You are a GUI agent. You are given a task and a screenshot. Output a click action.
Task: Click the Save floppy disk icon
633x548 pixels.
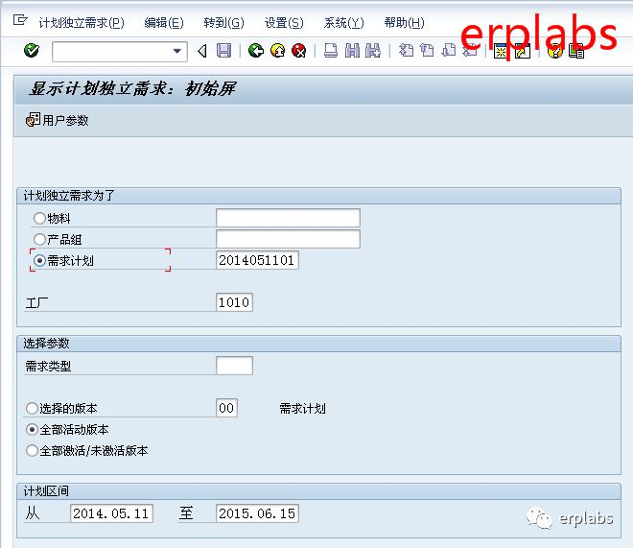(x=224, y=51)
